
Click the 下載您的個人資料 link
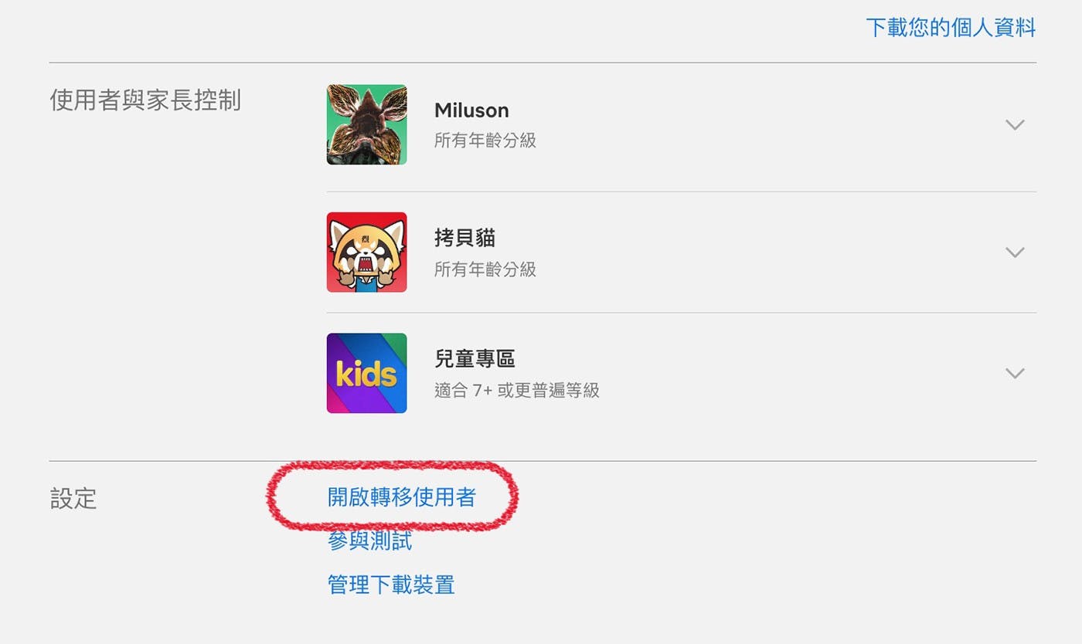pos(951,28)
